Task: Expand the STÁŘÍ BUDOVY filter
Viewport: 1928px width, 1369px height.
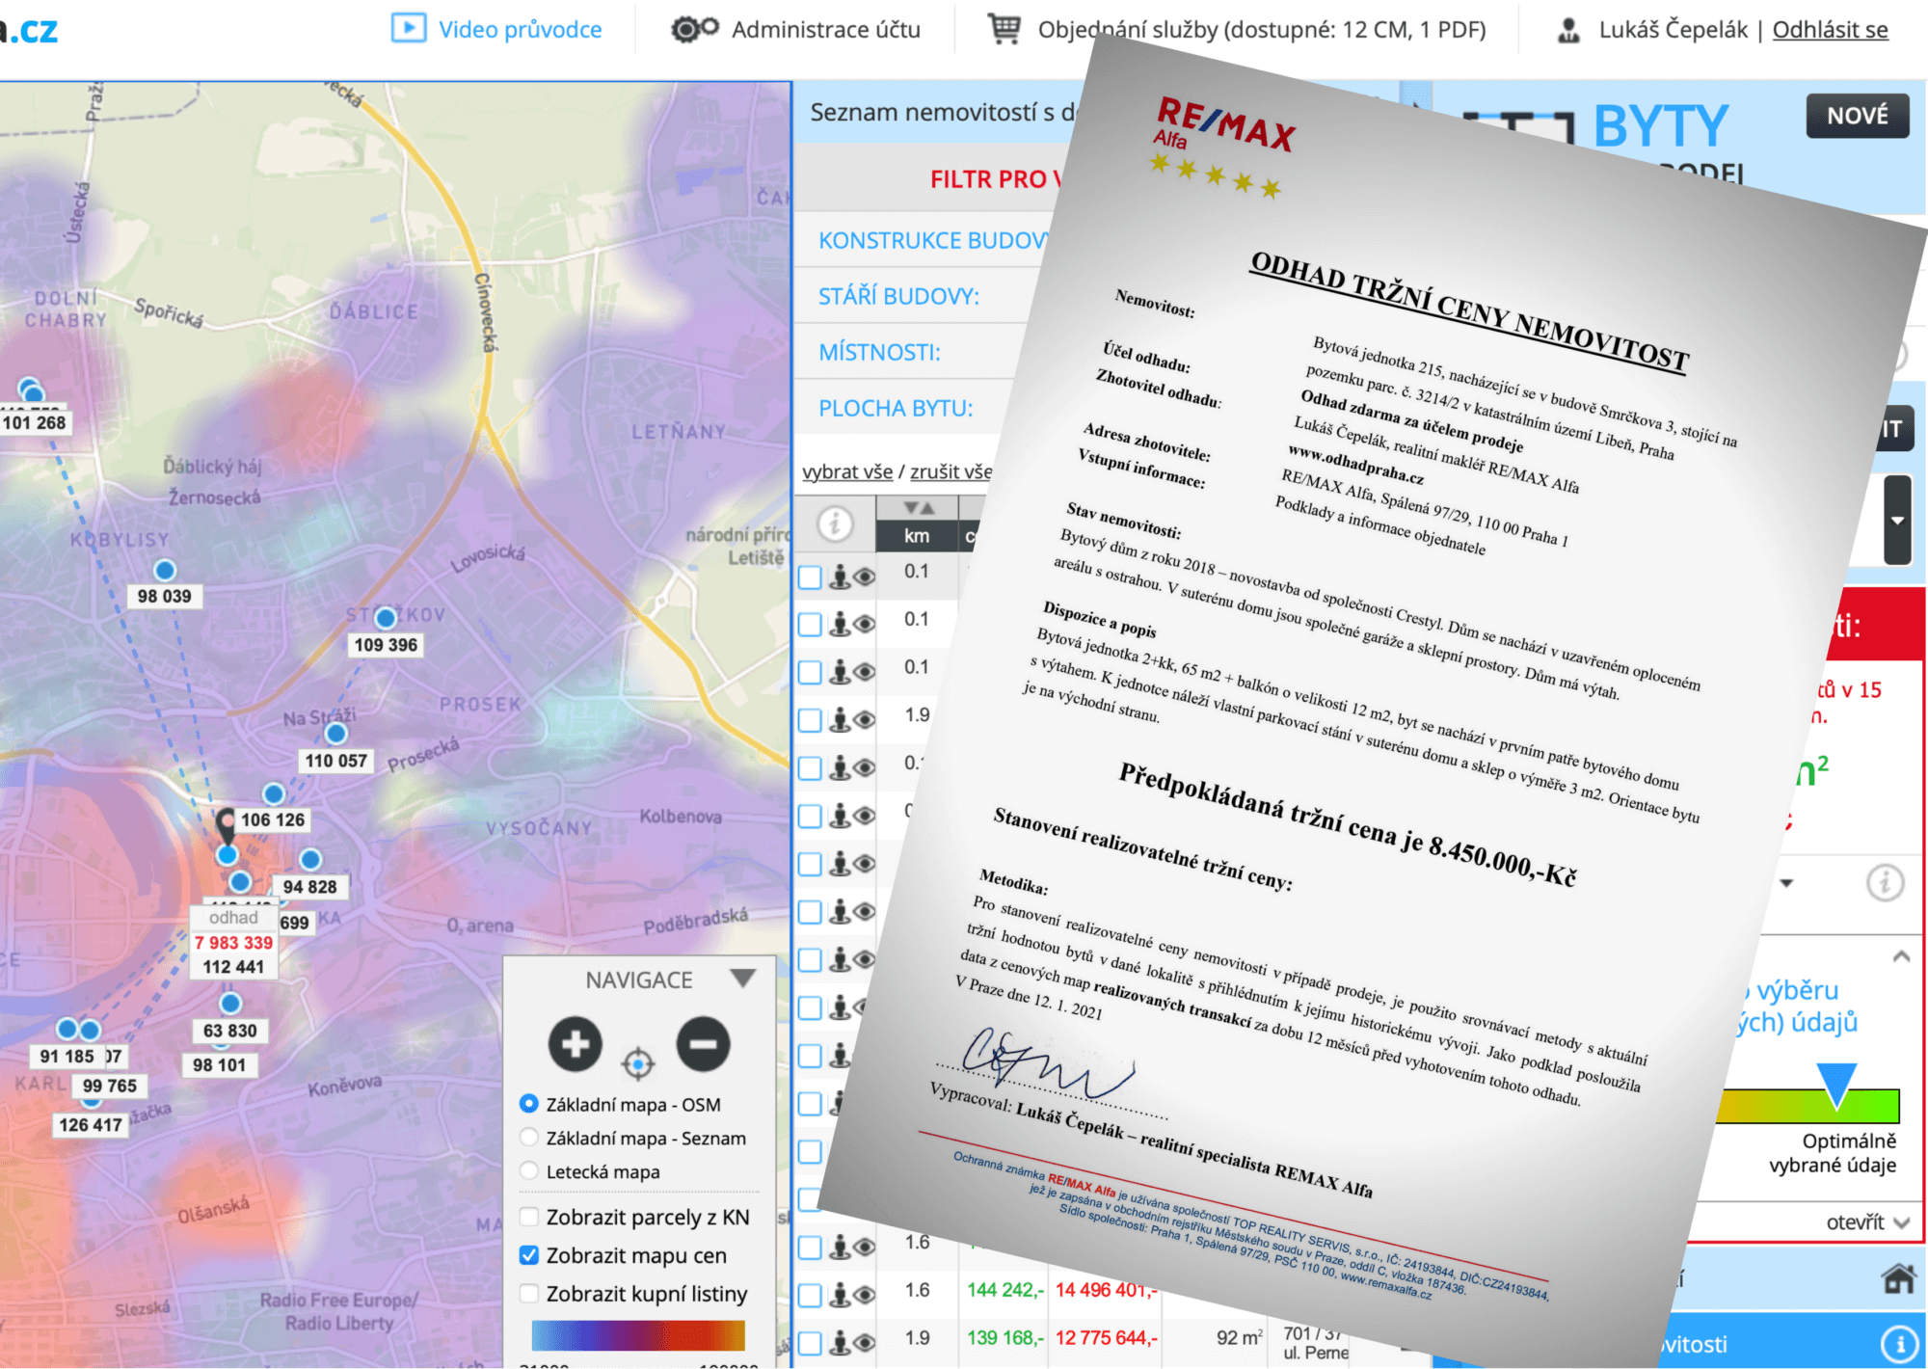Action: point(898,296)
